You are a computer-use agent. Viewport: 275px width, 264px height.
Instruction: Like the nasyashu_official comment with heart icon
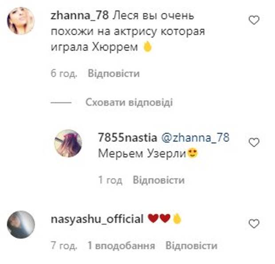pos(254,224)
